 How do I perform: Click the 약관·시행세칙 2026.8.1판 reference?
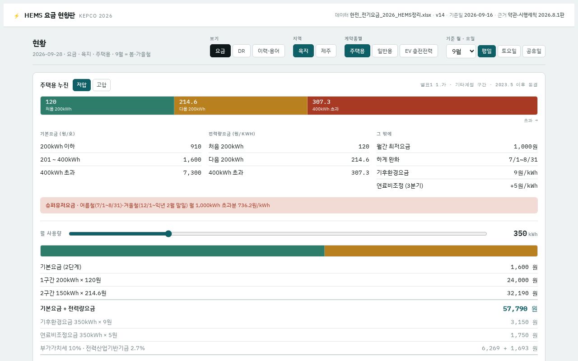(536, 15)
